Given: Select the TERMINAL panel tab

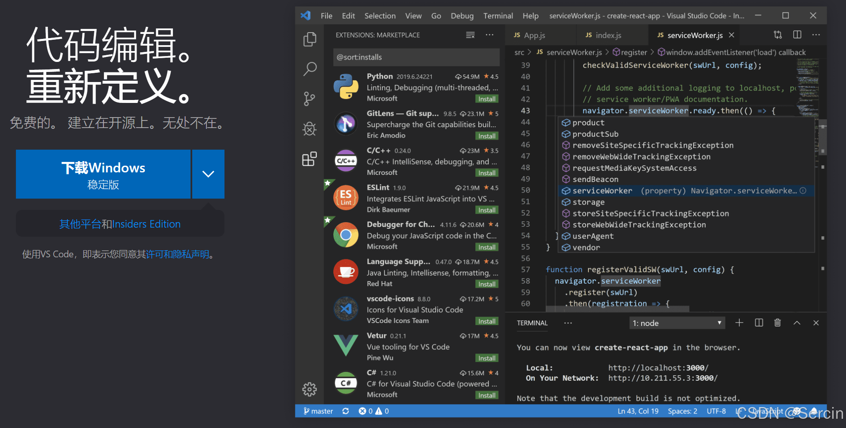Looking at the screenshot, I should [x=532, y=323].
